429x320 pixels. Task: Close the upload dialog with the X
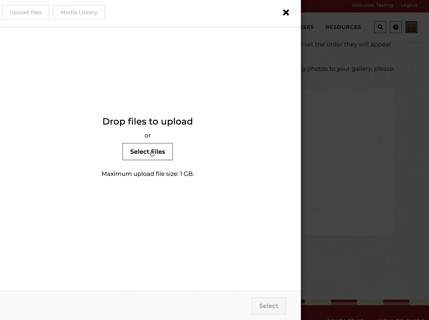click(x=286, y=12)
